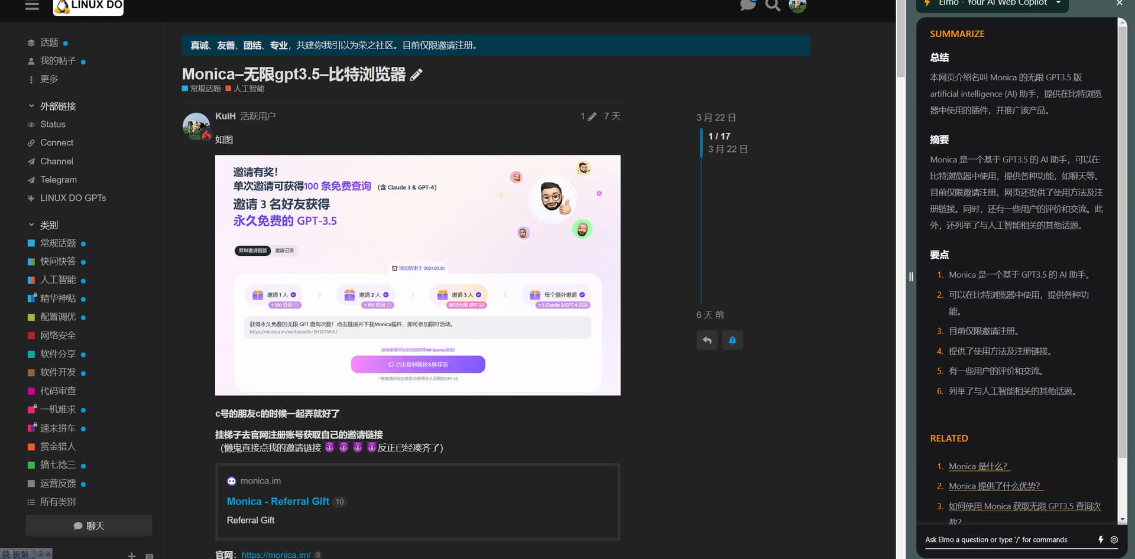Click the 3 月 22 日 timeline start date

tap(716, 118)
